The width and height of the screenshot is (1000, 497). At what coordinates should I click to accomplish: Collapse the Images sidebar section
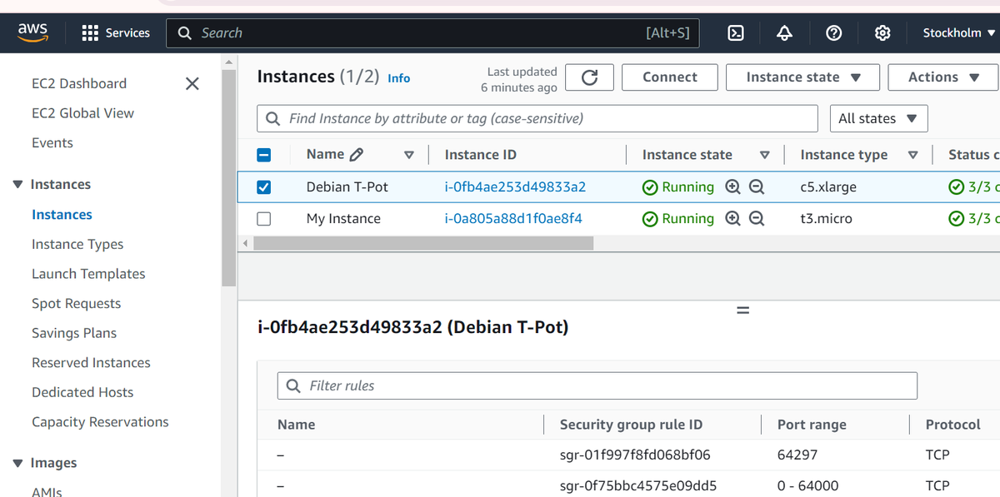point(18,464)
